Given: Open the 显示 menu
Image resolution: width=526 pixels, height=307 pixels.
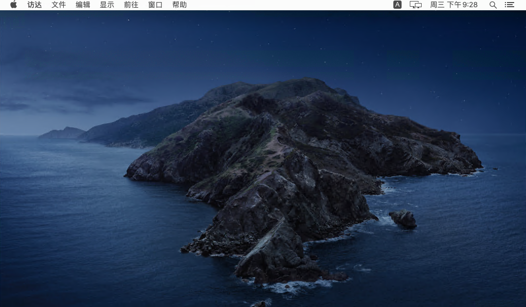Looking at the screenshot, I should tap(107, 5).
